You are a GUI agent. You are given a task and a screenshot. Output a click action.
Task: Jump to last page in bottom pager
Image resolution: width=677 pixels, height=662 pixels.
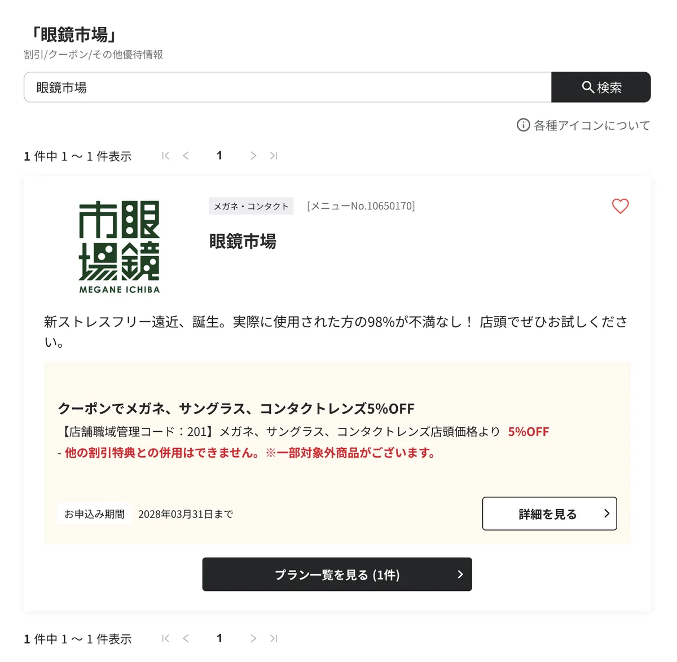tap(274, 638)
